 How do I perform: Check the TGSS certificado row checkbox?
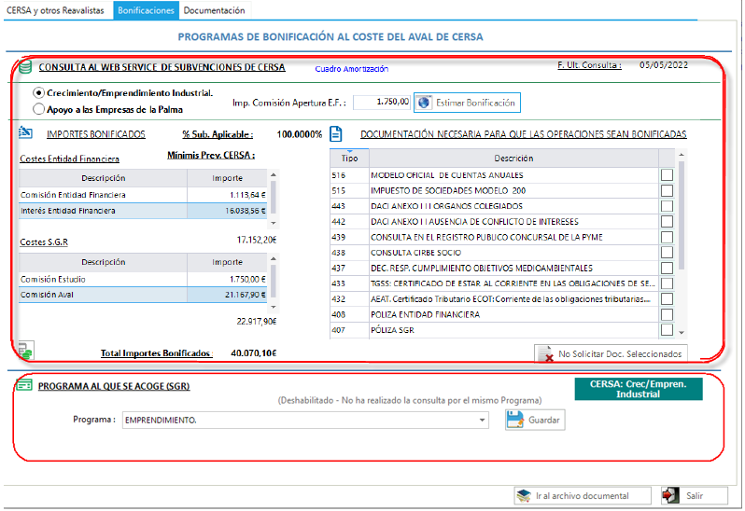[668, 283]
